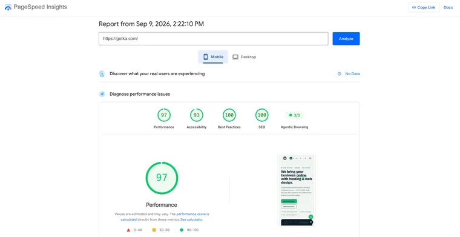This screenshot has width=460, height=237.
Task: Click the 'Report from Sep 9, 2026' heading
Action: point(151,24)
